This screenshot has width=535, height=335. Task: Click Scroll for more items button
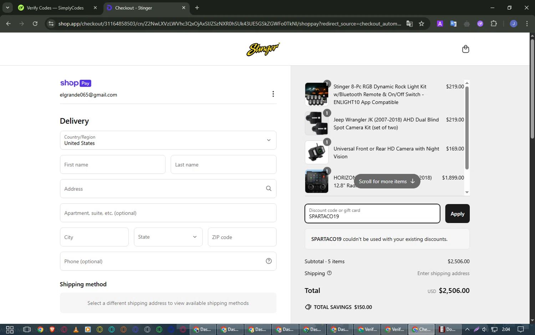click(x=387, y=181)
